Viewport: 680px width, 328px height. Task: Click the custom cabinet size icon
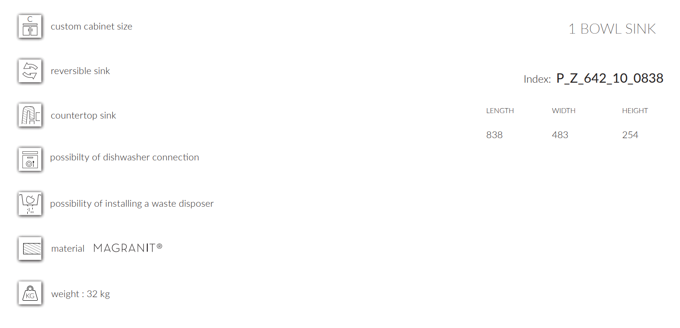pos(30,26)
